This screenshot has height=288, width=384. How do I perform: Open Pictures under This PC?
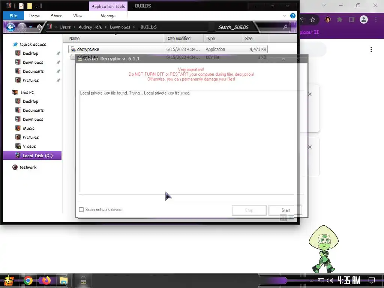point(31,137)
